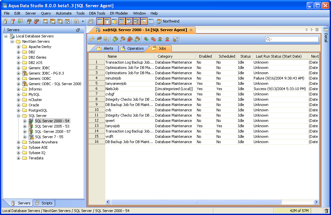The image size is (331, 215).
Task: Toggle the grid with arrows view button
Action: 129,21
